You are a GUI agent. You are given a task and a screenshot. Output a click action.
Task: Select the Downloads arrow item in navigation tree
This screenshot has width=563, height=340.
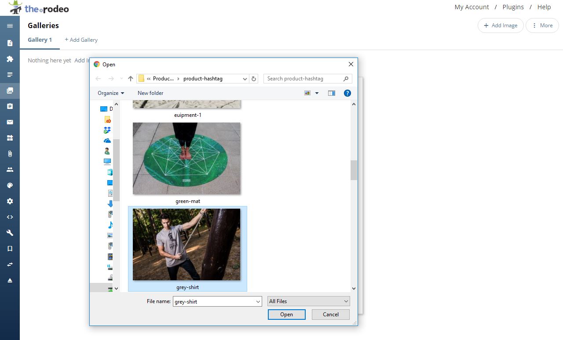pos(110,204)
